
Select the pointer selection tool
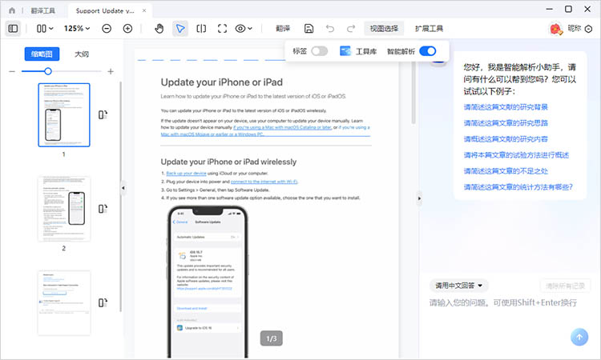180,28
